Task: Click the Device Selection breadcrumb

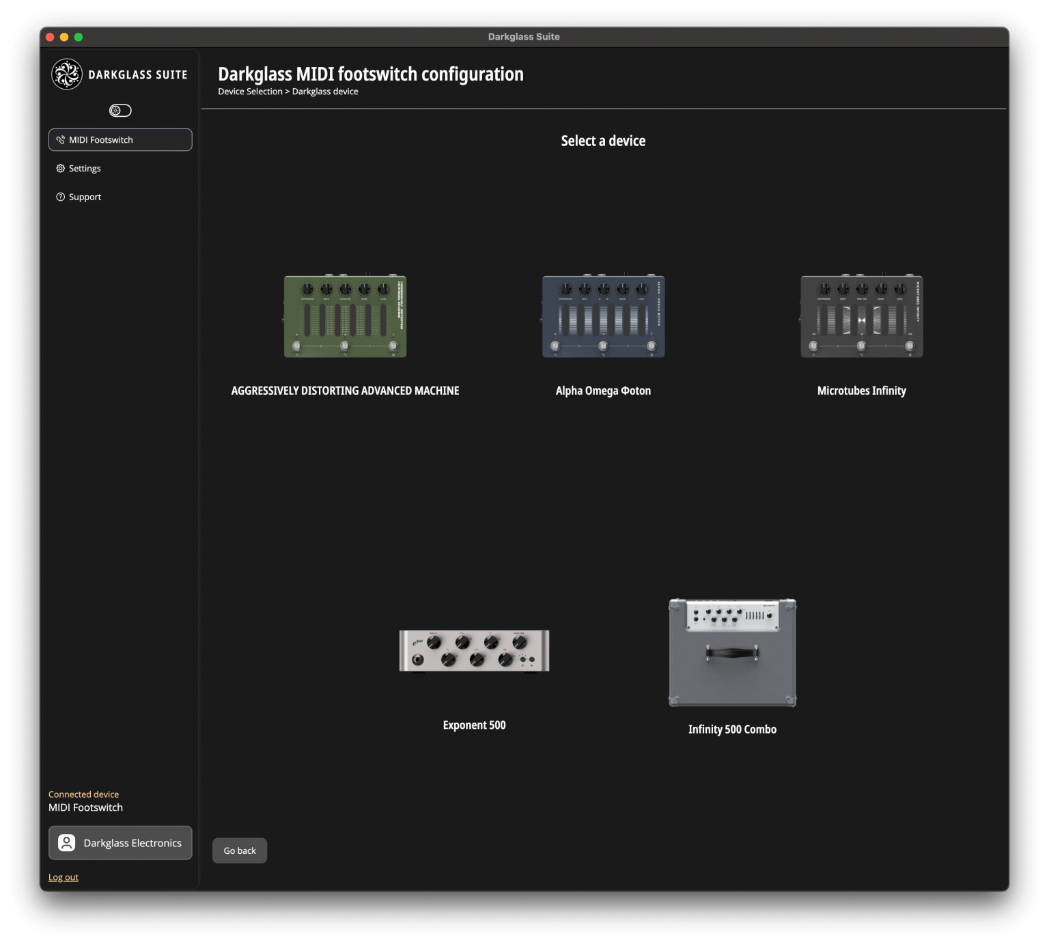Action: point(250,92)
